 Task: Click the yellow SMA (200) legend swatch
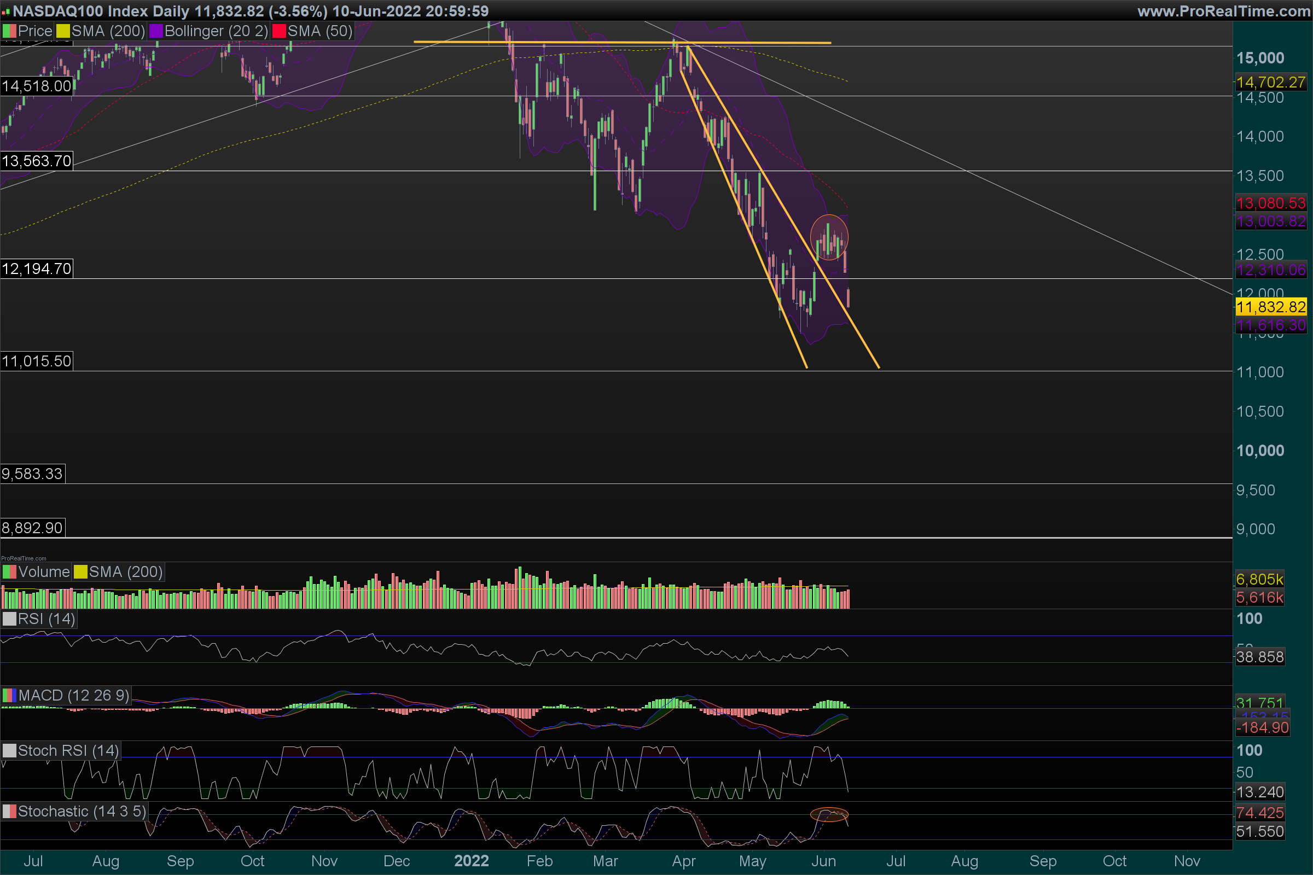pos(63,31)
